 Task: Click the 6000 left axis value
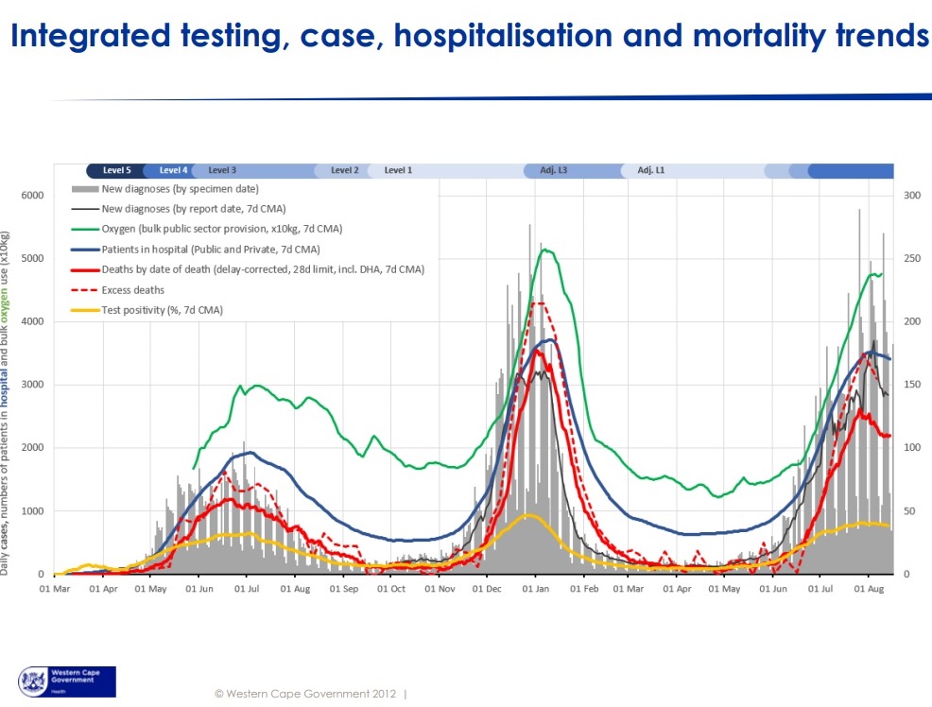(33, 196)
